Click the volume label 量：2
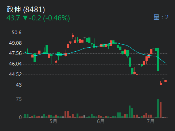This screenshot has width=175, height=131. pyautogui.click(x=161, y=17)
